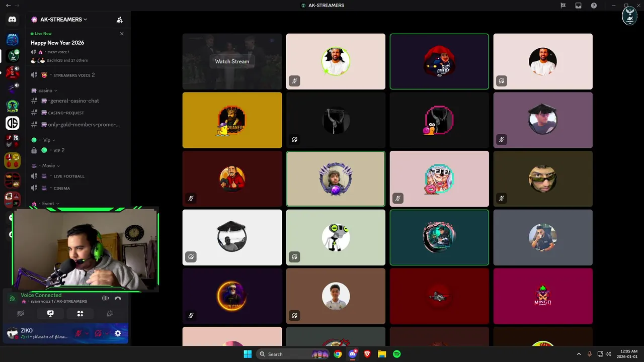644x362 pixels.
Task: Open headphone output options arrow
Action: point(106,333)
